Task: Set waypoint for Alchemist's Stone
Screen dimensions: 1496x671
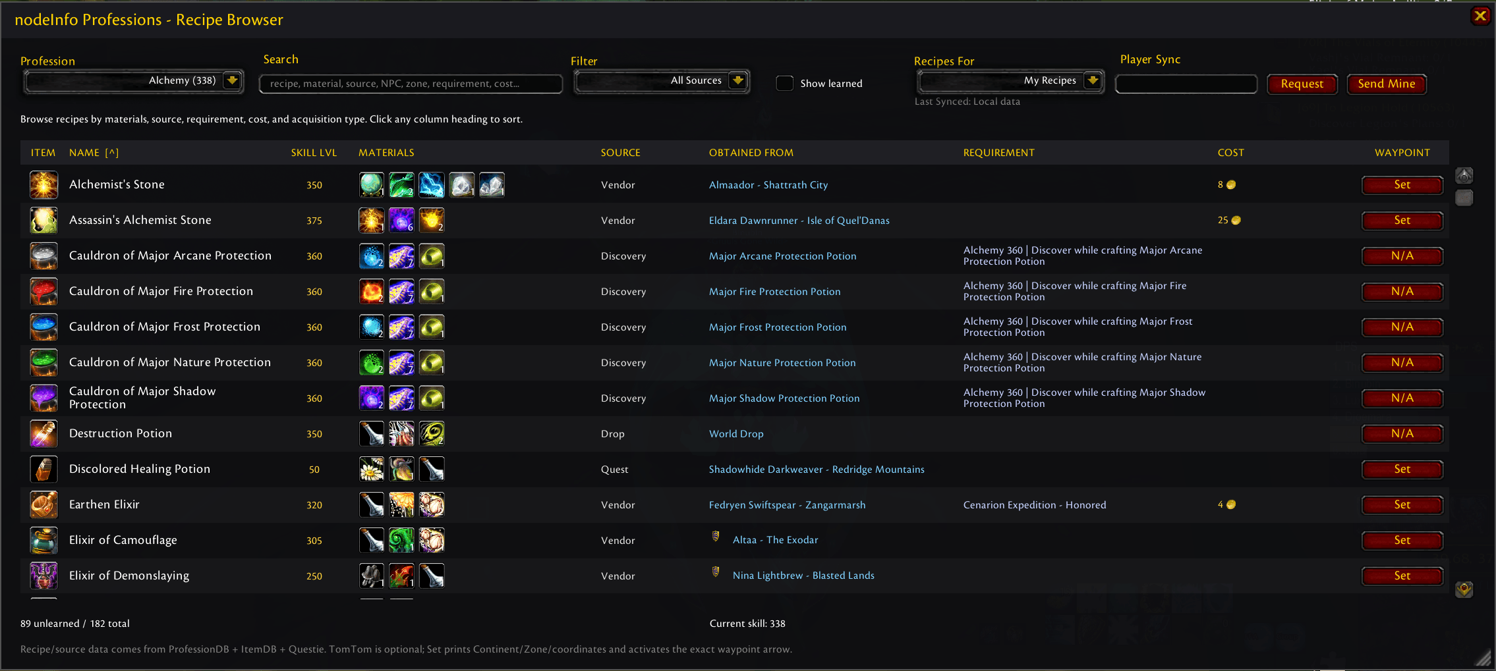Action: (x=1402, y=185)
